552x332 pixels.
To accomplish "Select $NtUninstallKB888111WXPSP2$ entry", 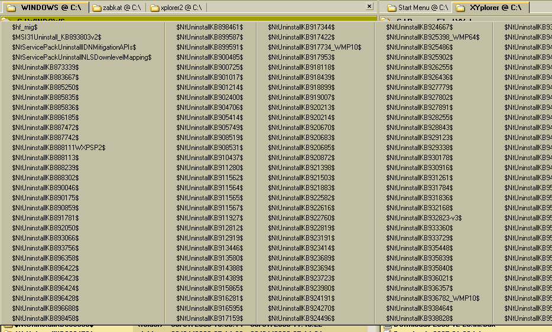I will 59,148.
